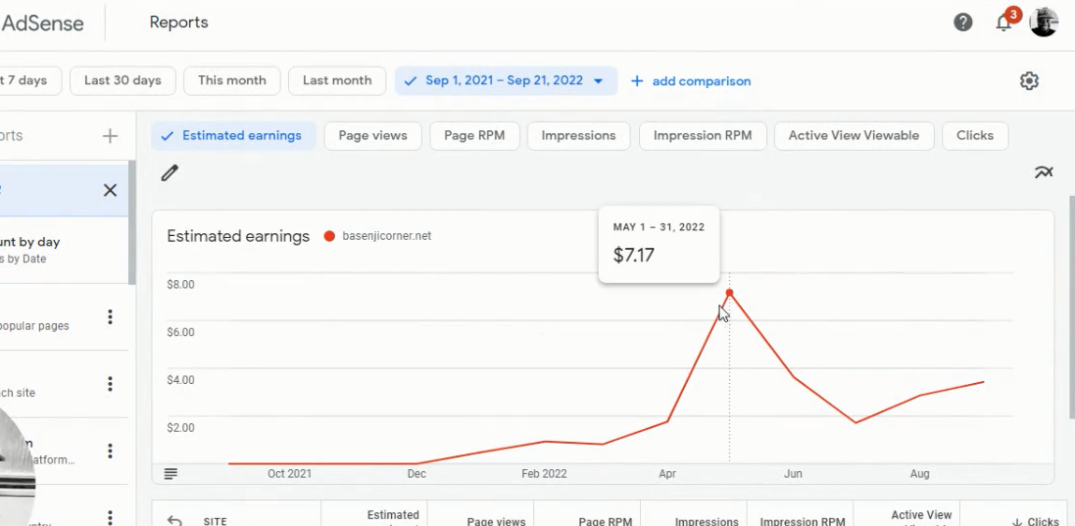Open the Sep 1, 2021 – Sep 21, 2022 date range dropdown
This screenshot has width=1075, height=526.
(x=506, y=81)
